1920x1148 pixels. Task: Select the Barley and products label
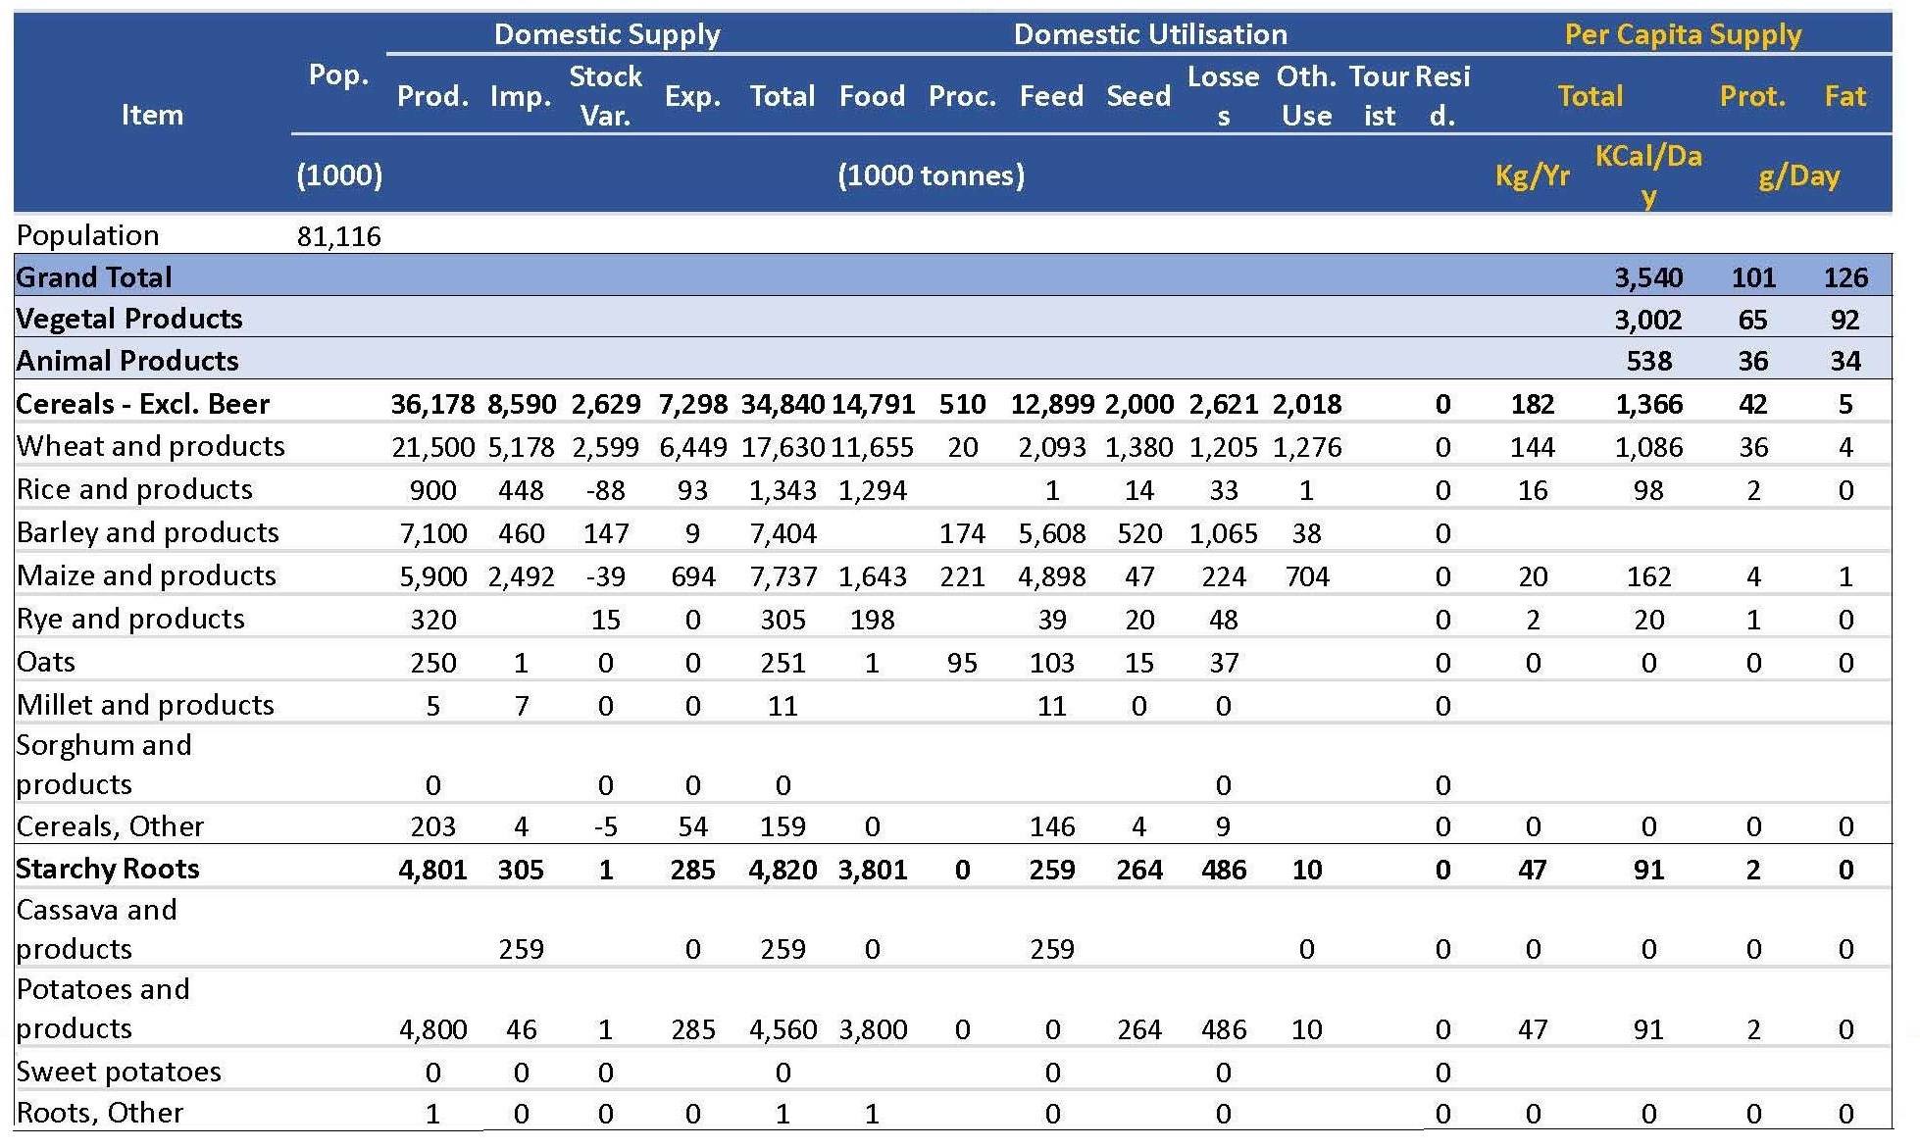[x=148, y=532]
